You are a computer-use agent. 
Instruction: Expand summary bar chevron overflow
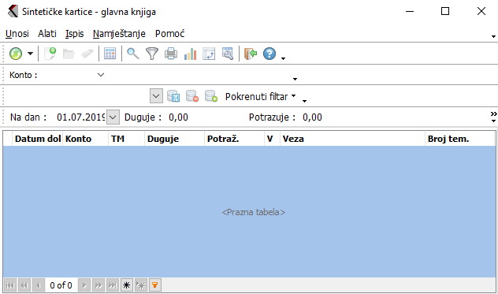(x=493, y=117)
